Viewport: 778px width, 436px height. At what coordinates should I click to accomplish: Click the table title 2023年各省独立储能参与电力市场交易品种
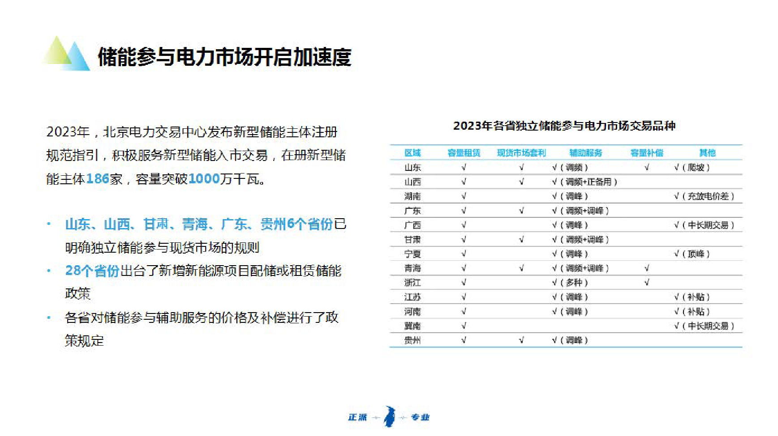click(x=564, y=126)
